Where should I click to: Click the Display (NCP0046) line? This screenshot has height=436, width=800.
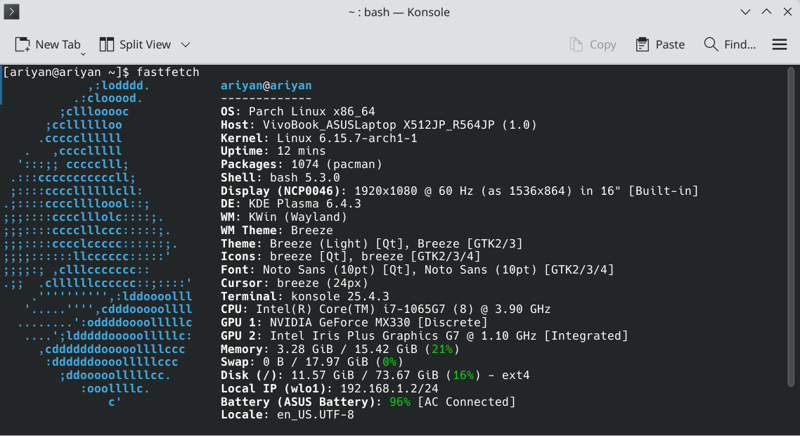(459, 191)
